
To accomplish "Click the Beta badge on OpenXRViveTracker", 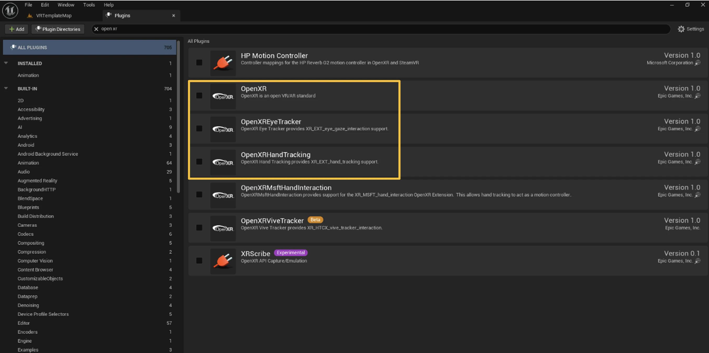I will click(x=315, y=220).
